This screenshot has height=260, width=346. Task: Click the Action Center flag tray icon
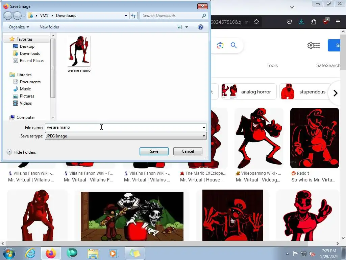click(x=295, y=254)
